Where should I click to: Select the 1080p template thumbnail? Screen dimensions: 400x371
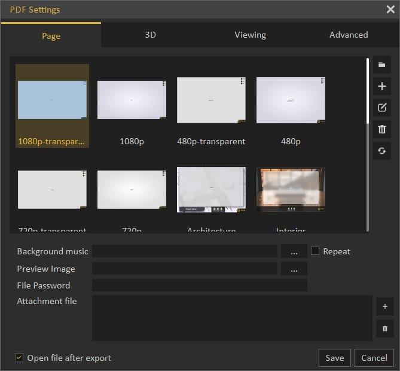pyautogui.click(x=132, y=101)
